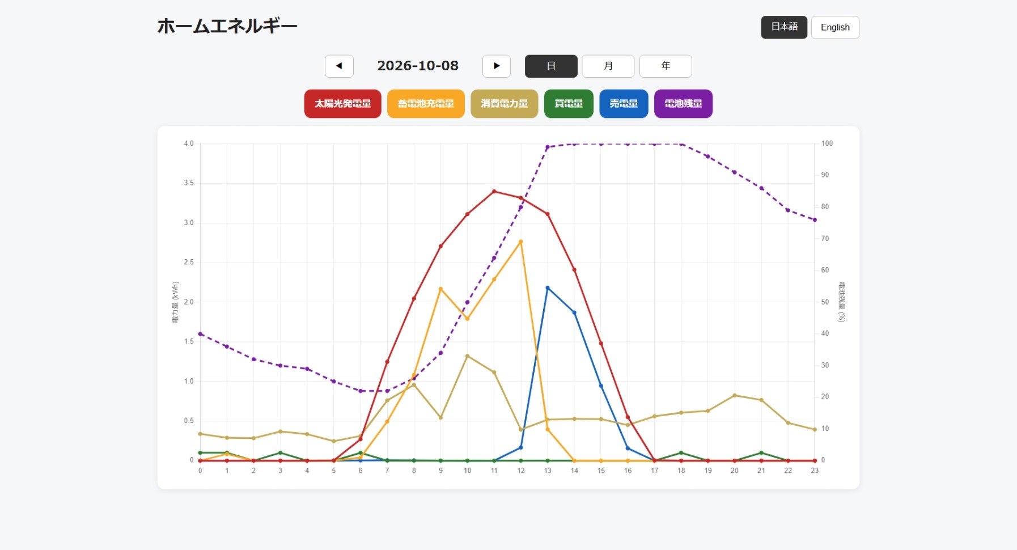The image size is (1017, 550).
Task: Click sold power peak point at hour 13
Action: (x=548, y=288)
